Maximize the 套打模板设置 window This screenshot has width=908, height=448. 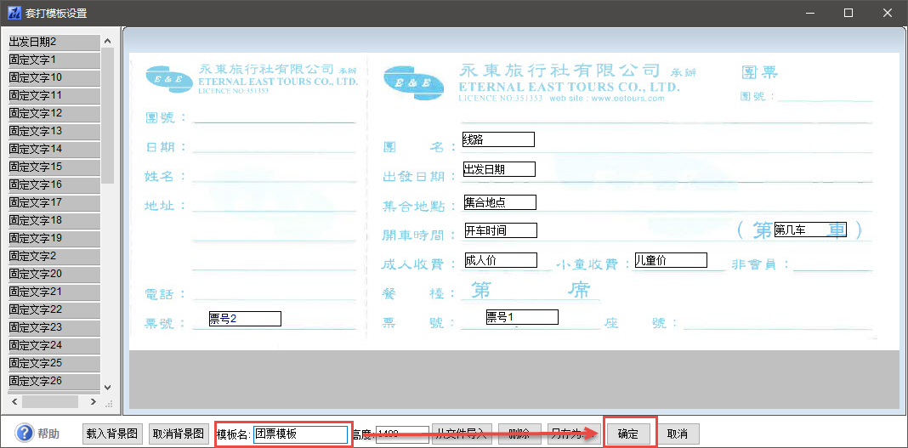coord(848,13)
